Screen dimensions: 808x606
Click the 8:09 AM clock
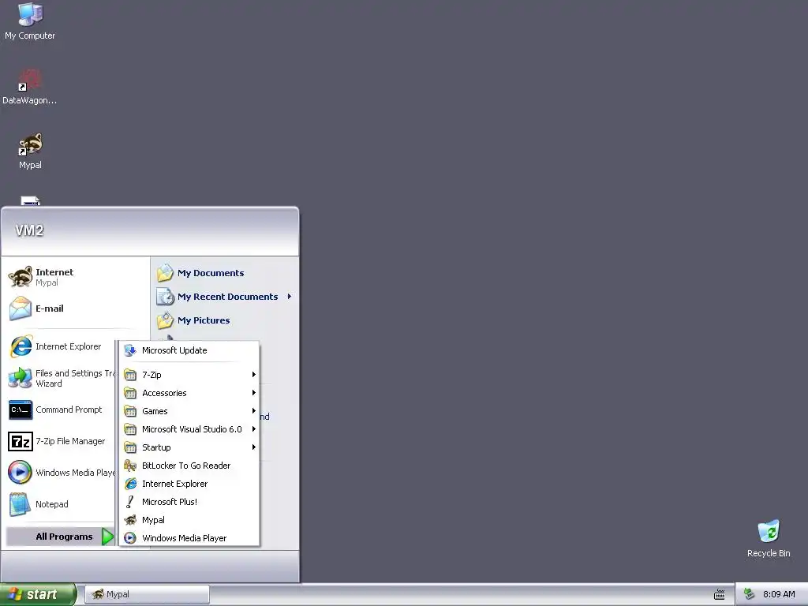tap(779, 595)
